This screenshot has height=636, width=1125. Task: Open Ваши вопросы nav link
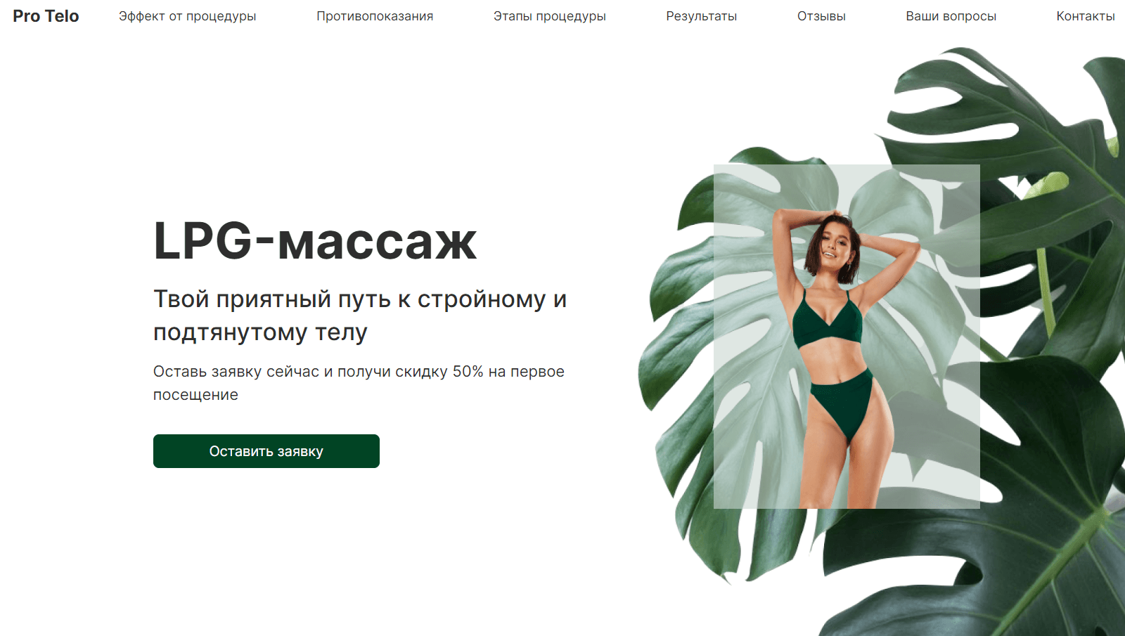coord(951,16)
